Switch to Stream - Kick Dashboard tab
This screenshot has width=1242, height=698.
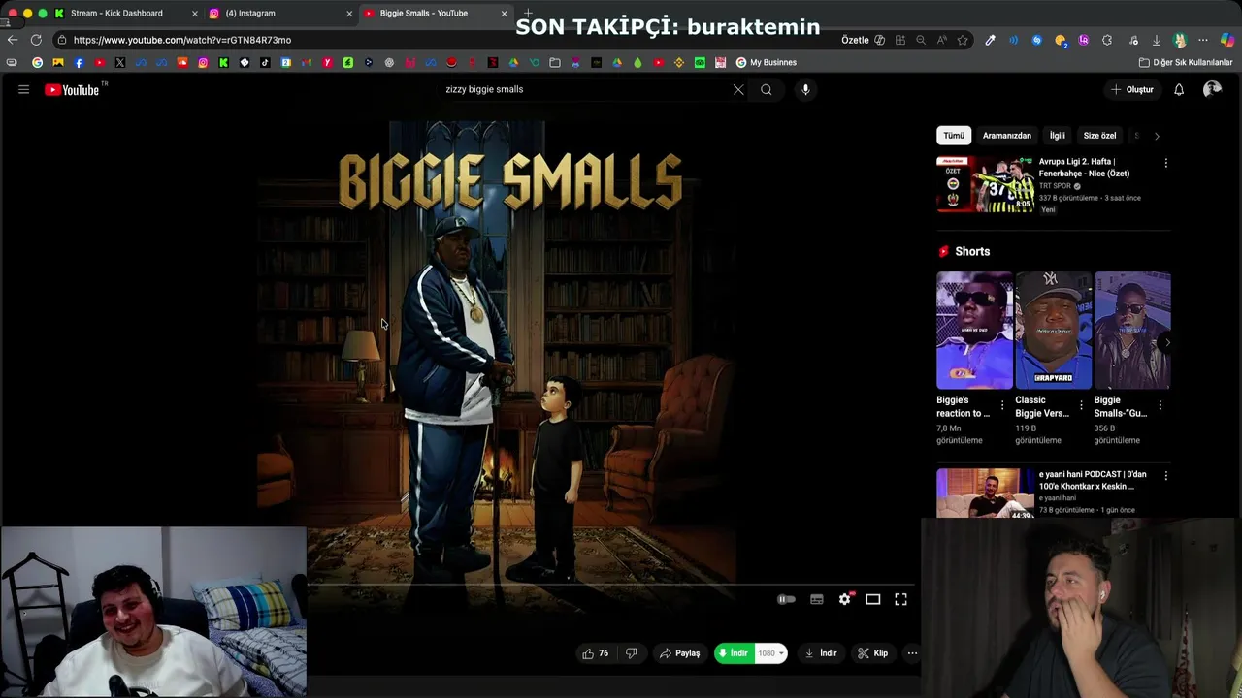(x=116, y=14)
